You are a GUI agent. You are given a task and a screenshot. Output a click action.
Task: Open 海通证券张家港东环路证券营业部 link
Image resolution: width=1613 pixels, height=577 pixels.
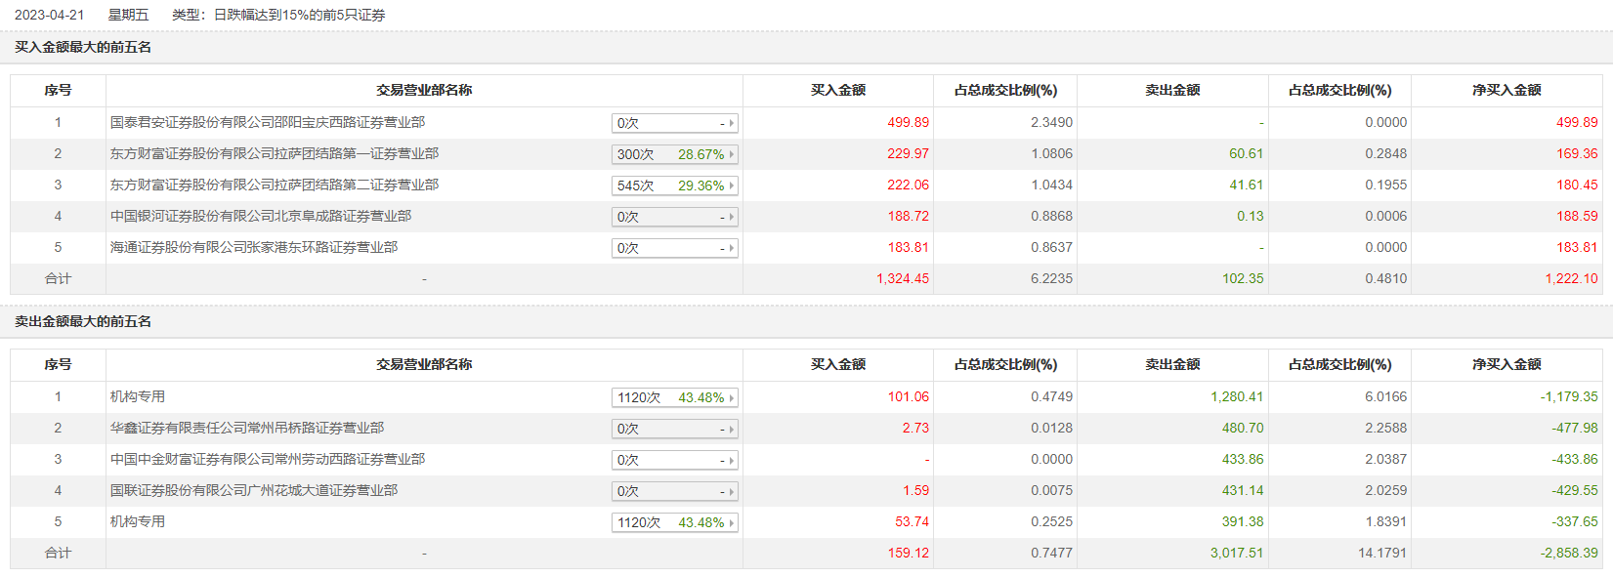[x=254, y=247]
